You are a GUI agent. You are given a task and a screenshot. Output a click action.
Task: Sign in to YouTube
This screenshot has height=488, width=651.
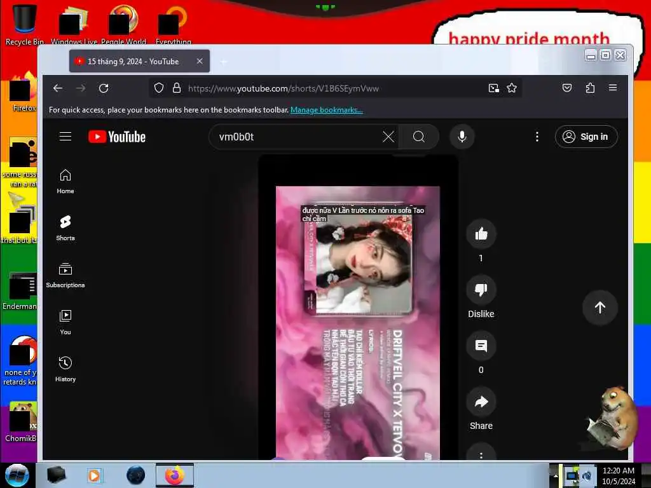(586, 137)
